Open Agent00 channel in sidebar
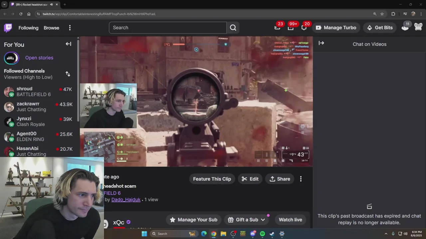426x239 pixels. 38,136
